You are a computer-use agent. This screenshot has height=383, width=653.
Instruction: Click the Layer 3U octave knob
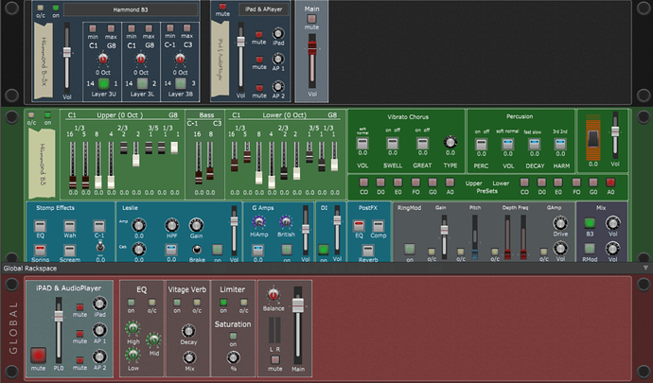point(102,60)
